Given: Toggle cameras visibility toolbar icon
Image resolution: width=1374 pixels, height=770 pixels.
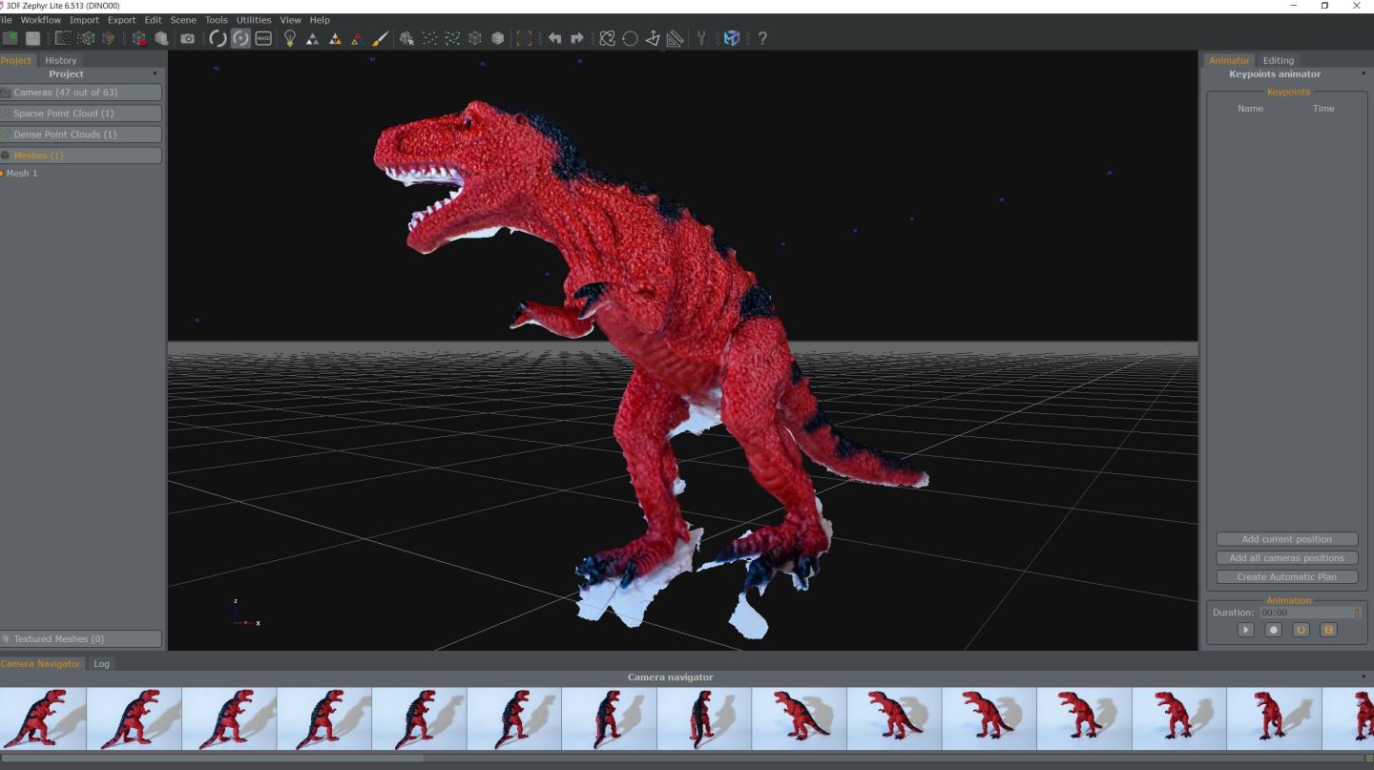Looking at the screenshot, I should pyautogui.click(x=407, y=38).
